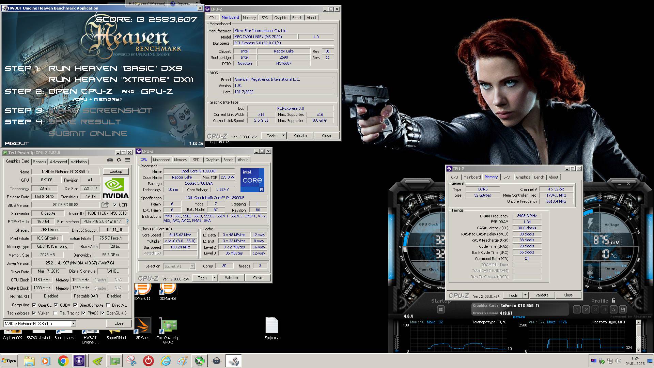
Task: Click Пуск Start button
Action: point(9,361)
